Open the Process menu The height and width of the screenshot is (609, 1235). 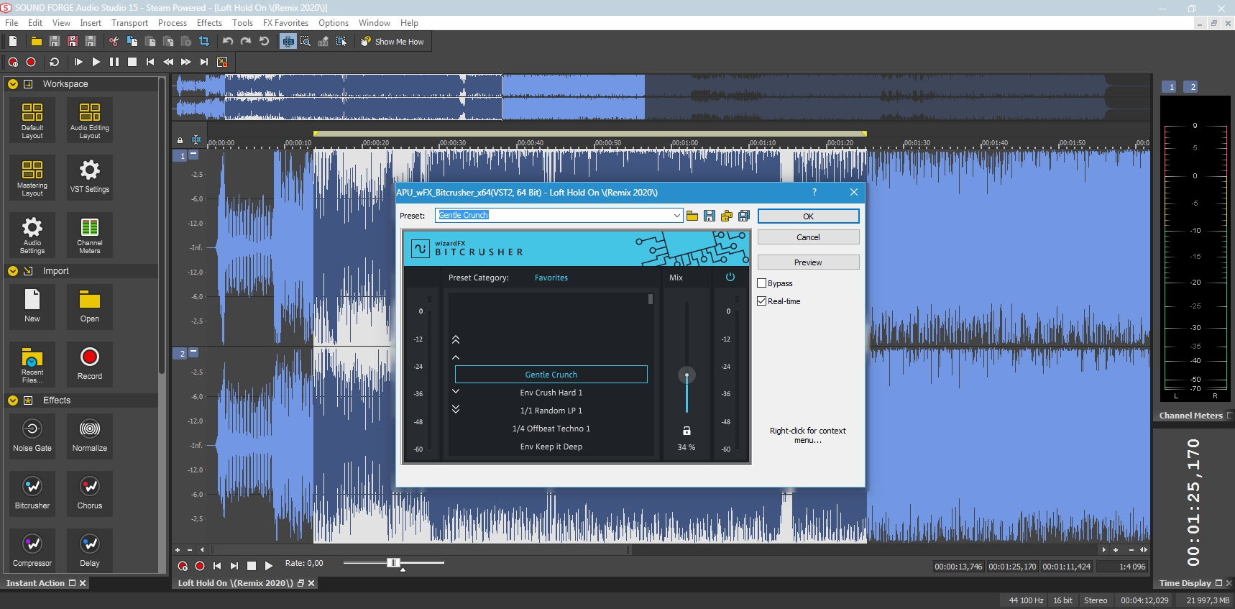[173, 23]
